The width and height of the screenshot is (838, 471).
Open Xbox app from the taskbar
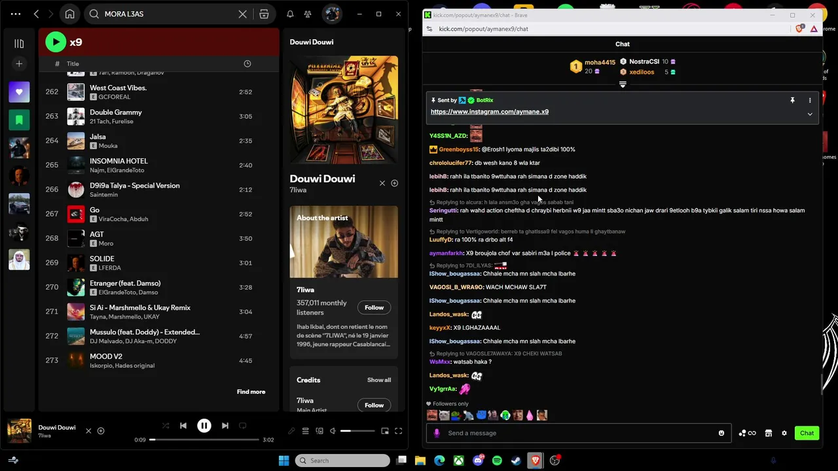tap(459, 461)
